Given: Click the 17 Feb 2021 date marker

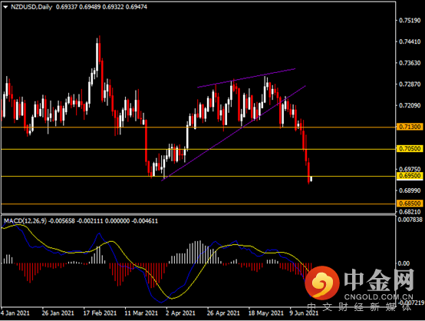Looking at the screenshot, I should 100,313.
